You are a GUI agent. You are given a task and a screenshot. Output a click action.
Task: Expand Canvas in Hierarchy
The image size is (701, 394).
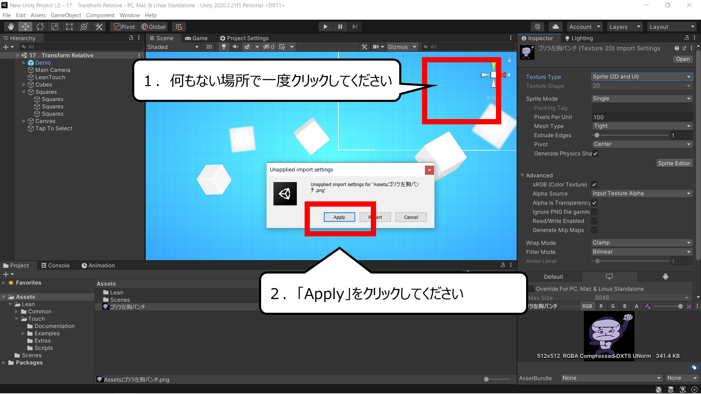(24, 121)
